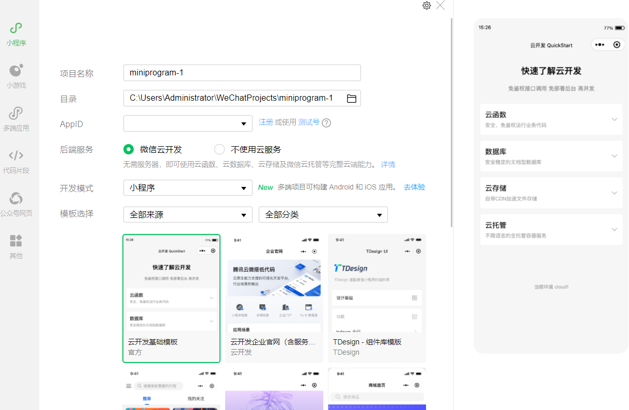Open the 开发模式 小程序 dropdown
This screenshot has width=629, height=410.
(x=188, y=188)
